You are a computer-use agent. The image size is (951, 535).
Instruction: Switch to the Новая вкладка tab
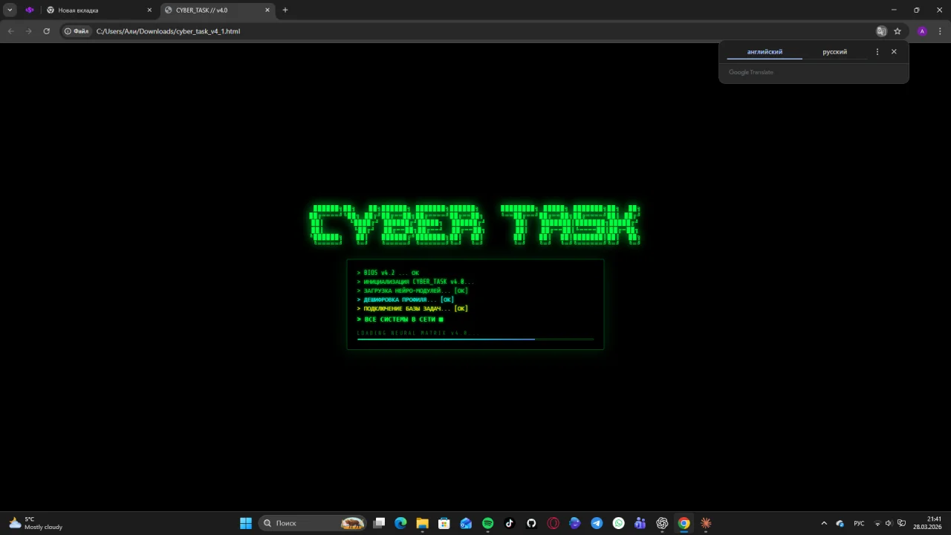(98, 10)
